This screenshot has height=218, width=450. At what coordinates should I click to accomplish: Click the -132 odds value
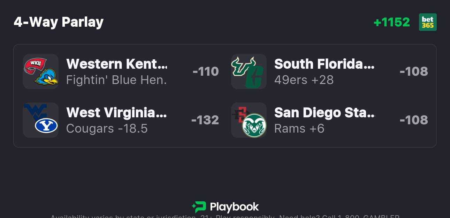pyautogui.click(x=205, y=120)
